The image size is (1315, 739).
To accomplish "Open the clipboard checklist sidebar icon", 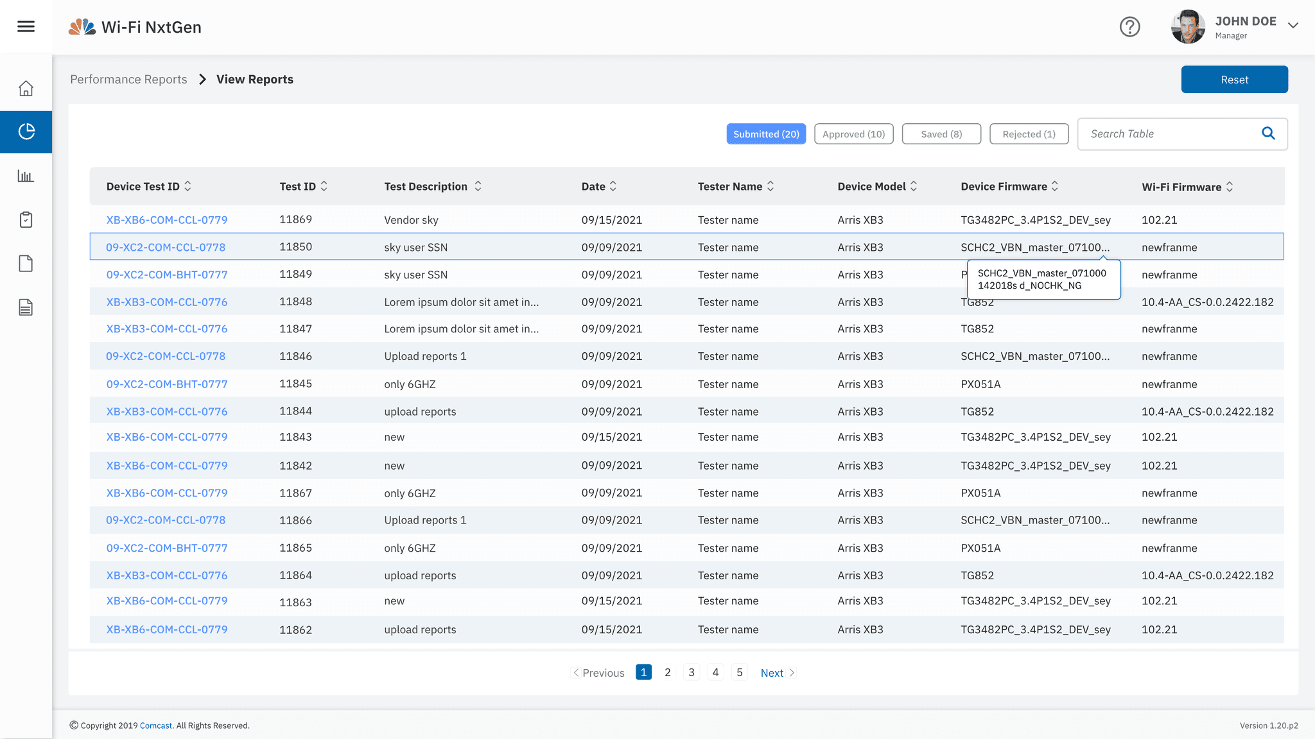I will coord(26,219).
